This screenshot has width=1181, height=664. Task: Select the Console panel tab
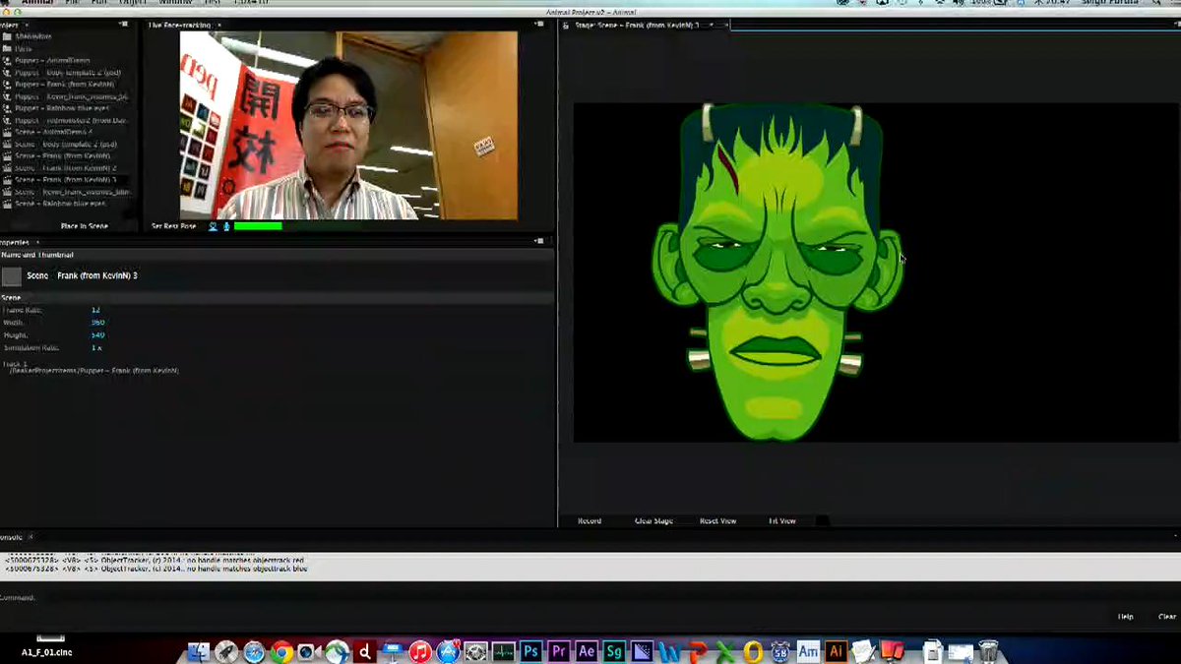(11, 537)
